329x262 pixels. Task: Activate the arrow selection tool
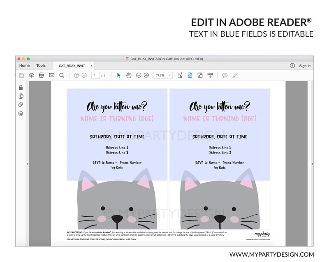[119, 75]
